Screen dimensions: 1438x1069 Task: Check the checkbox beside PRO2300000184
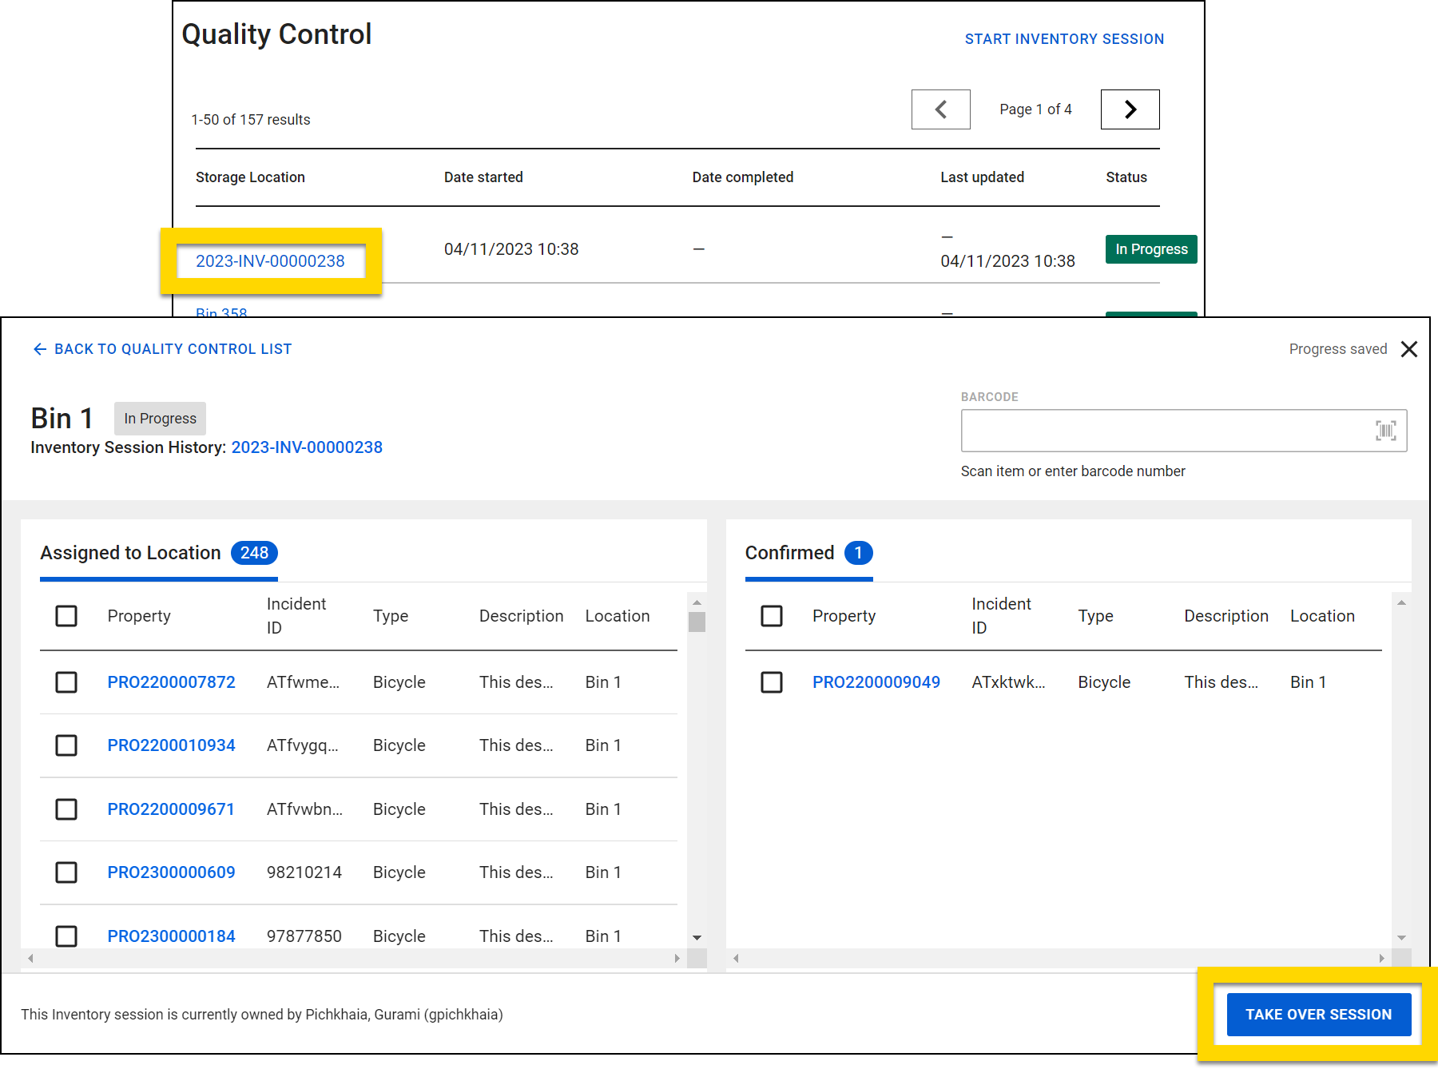click(66, 936)
